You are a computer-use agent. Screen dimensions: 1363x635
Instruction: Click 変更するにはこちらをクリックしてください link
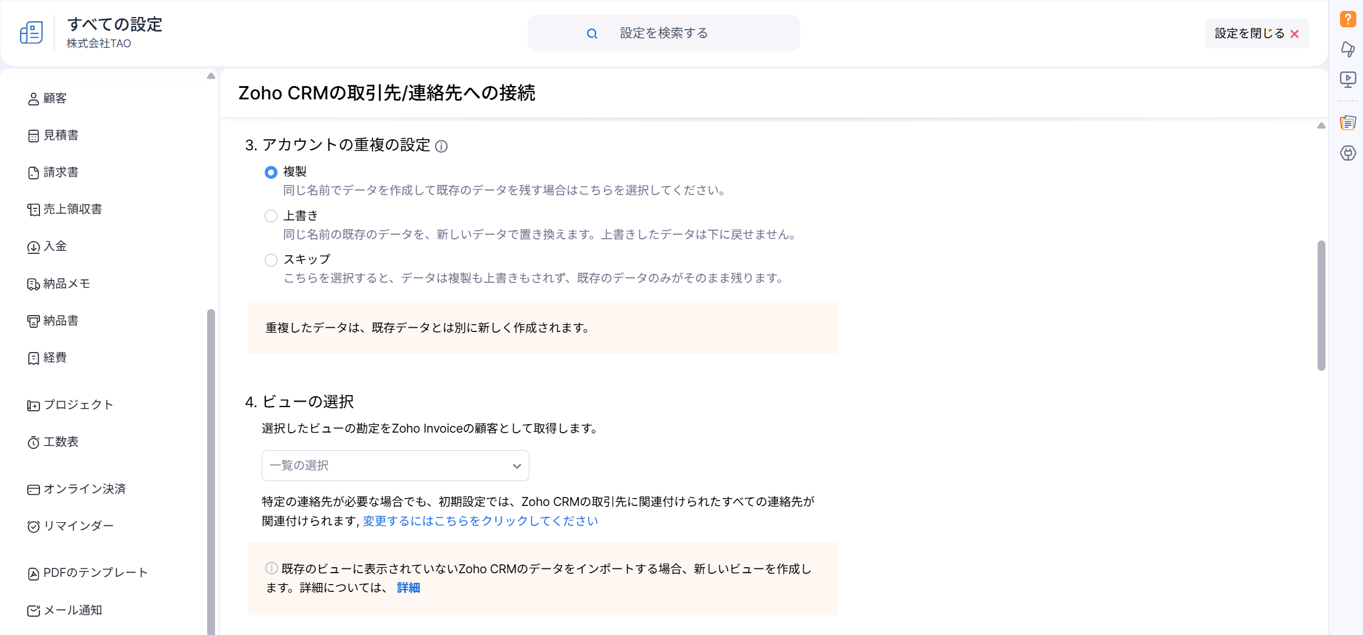click(x=480, y=521)
